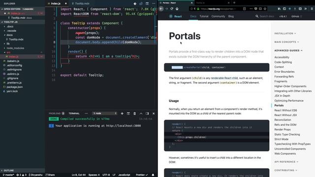The height and width of the screenshot is (177, 315).
Task: Open the GitHub link in React header
Action: click(296, 16)
